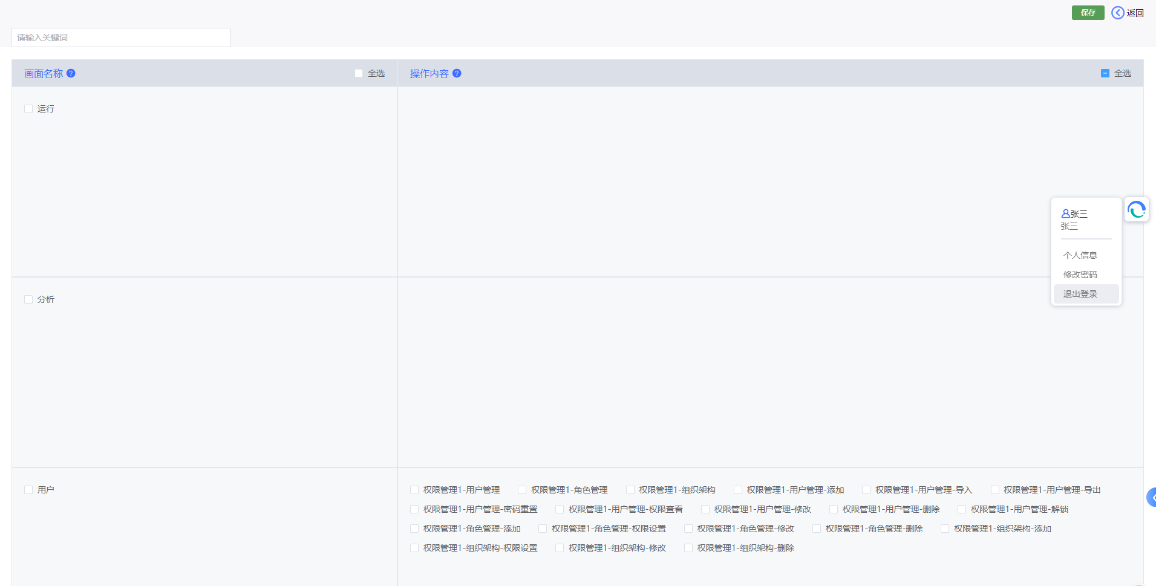Click the 返回 link

pos(1135,13)
